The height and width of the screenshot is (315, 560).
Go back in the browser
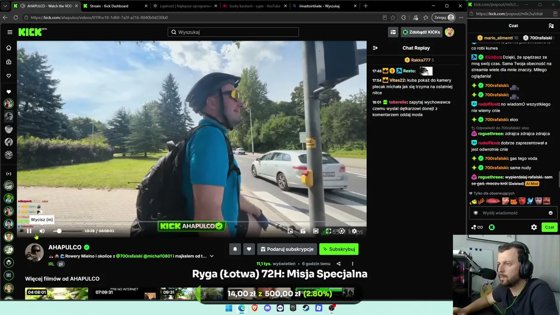5,17
